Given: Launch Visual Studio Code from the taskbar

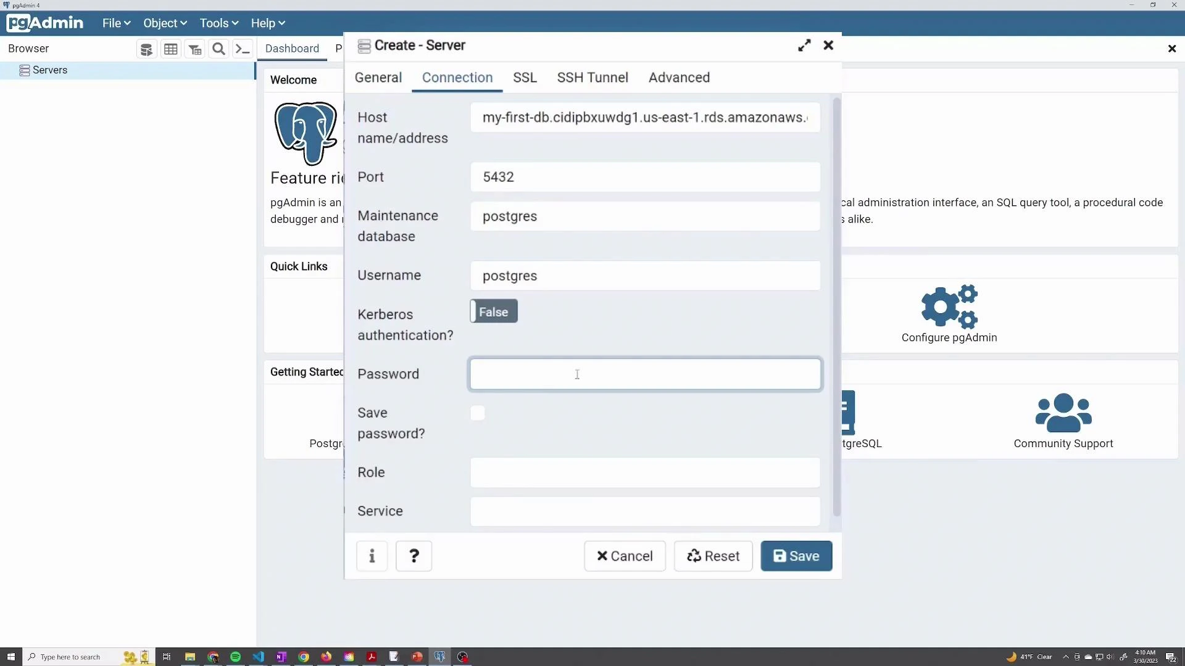Looking at the screenshot, I should [258, 657].
